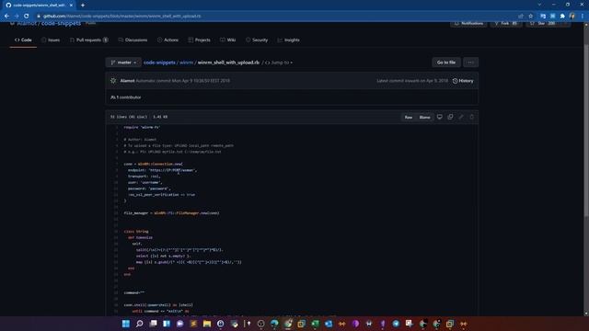Open the History link
Screen dimensions: 589x331
click(463, 81)
